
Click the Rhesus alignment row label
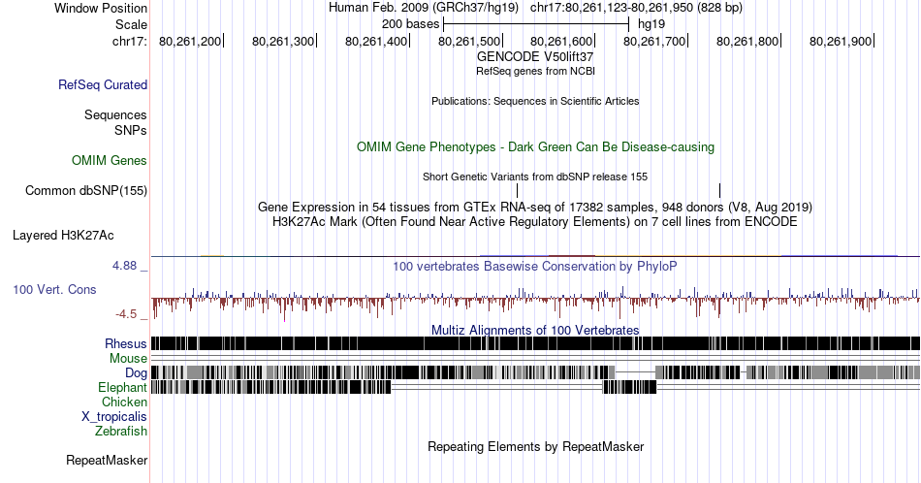pos(126,343)
